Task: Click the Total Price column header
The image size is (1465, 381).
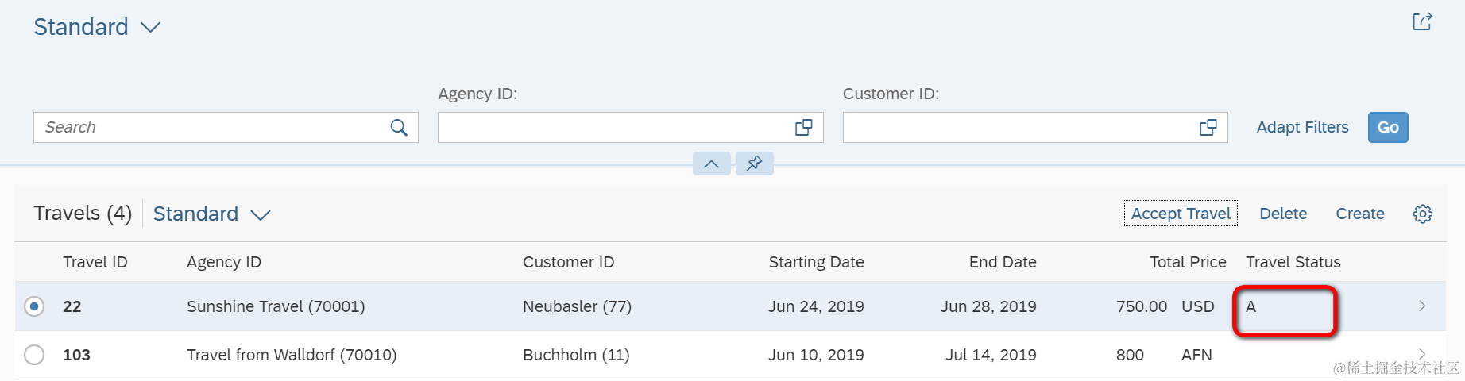Action: coord(1188,262)
